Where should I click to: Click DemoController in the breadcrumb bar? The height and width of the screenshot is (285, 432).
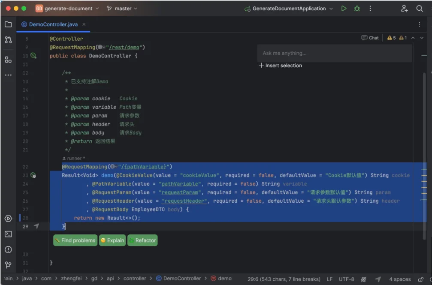[x=182, y=279]
